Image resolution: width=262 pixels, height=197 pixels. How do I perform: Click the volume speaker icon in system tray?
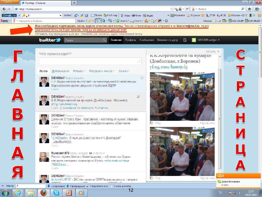(x=241, y=193)
